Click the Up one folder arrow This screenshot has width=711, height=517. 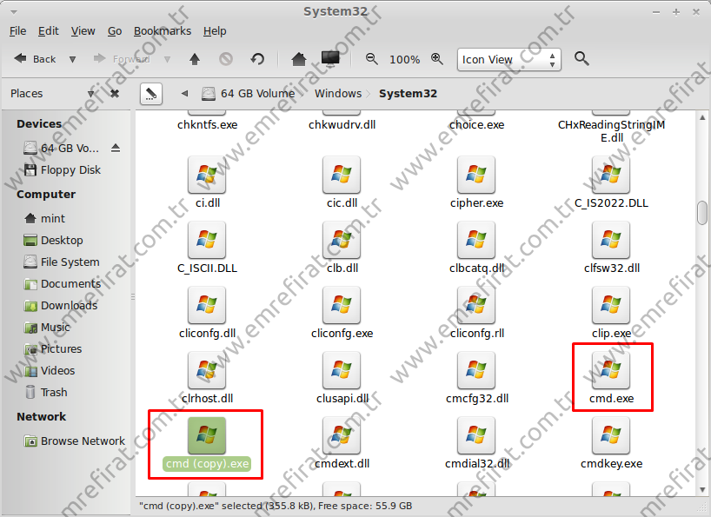[195, 59]
